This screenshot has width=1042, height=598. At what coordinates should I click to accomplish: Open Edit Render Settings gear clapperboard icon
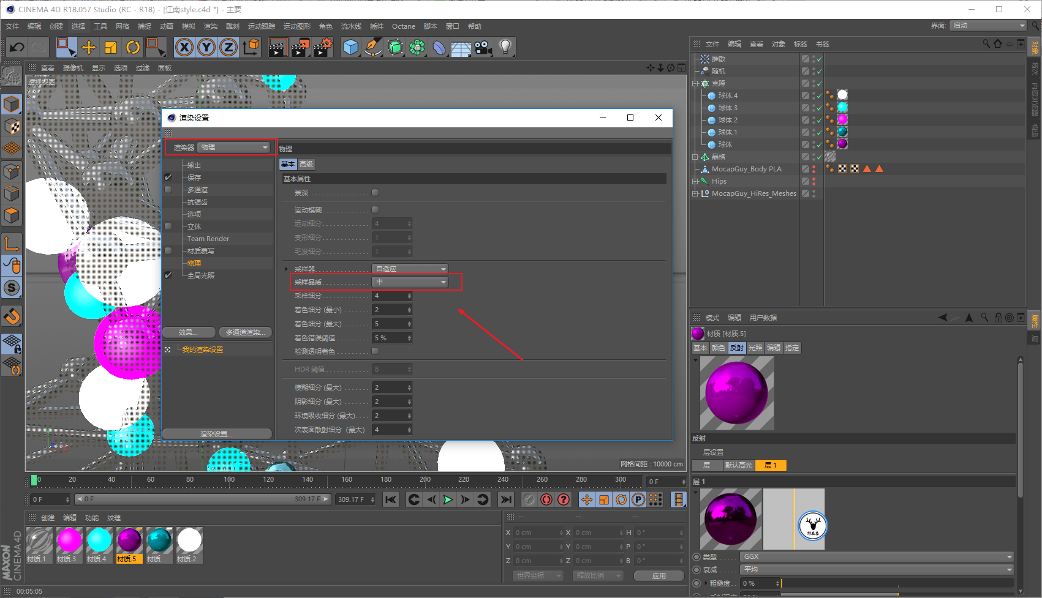(x=323, y=47)
